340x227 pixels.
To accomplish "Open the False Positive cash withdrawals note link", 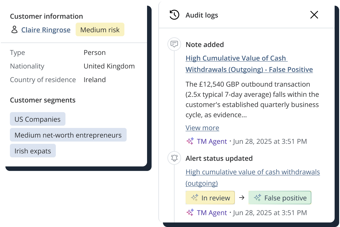I will click(249, 64).
